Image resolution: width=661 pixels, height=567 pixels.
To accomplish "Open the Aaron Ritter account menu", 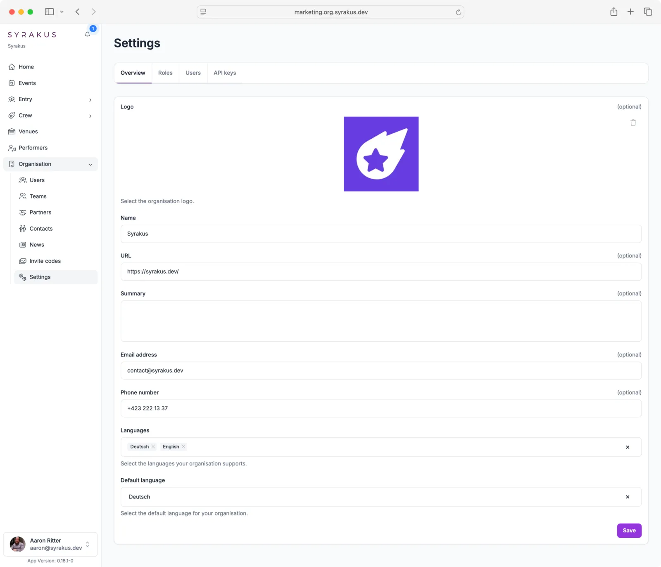I will 50,544.
